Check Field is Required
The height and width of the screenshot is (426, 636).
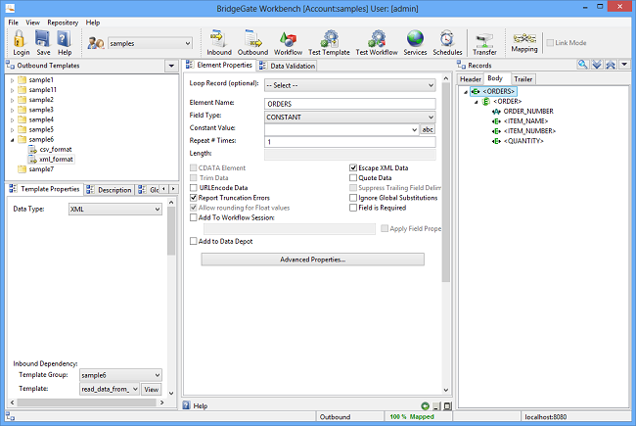click(353, 208)
